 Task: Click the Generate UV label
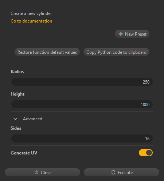tap(24, 153)
